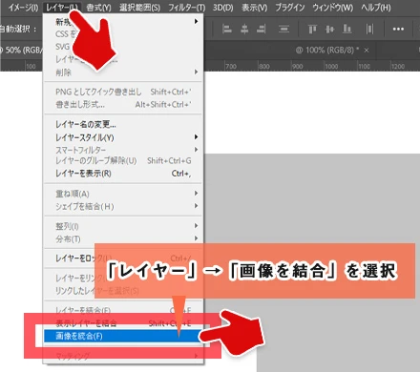Click the align vertical centers icon
This screenshot has width=420, height=372.
[330, 30]
